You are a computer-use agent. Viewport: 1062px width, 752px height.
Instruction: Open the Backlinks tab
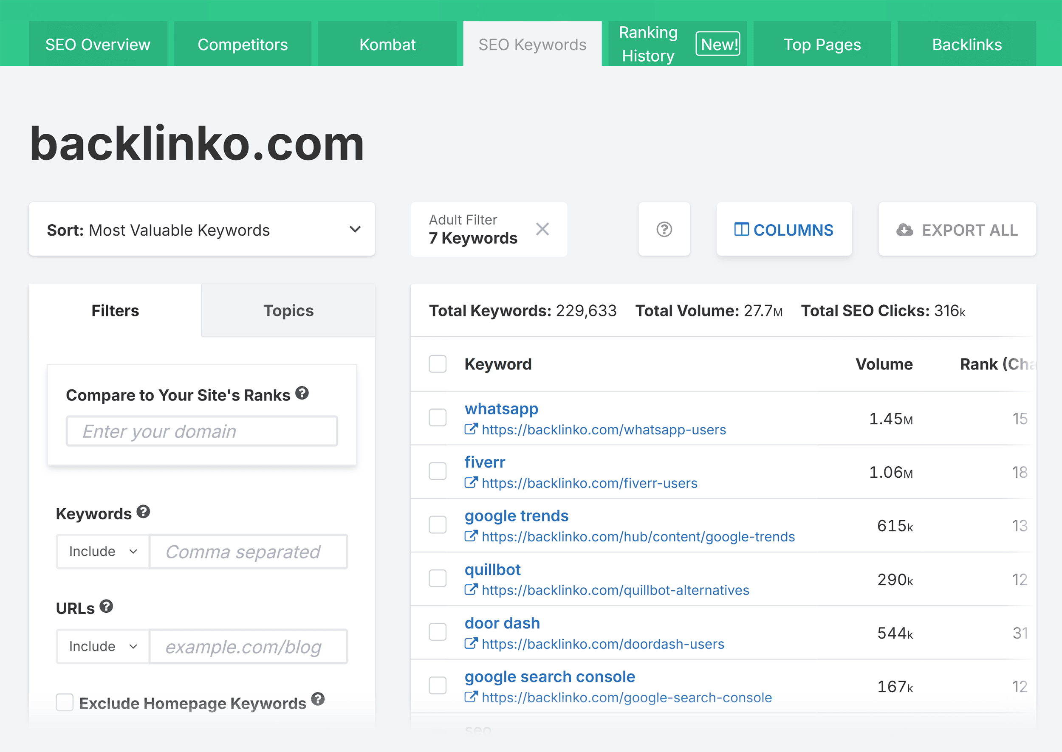pos(966,44)
